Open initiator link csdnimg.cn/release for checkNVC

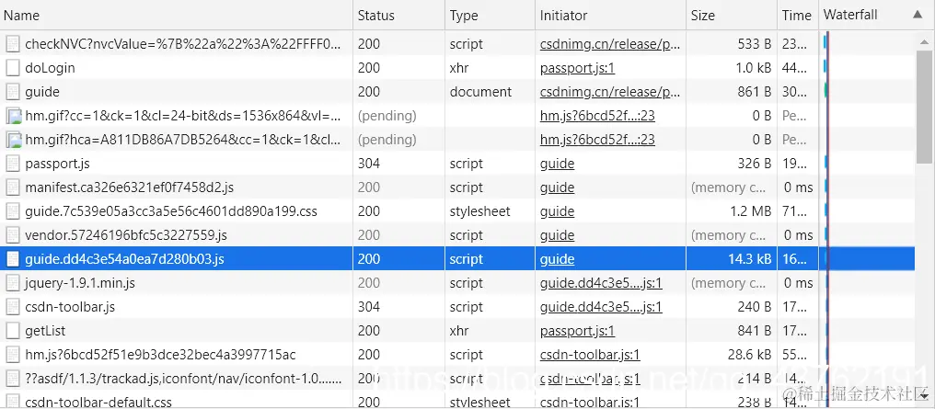click(610, 44)
